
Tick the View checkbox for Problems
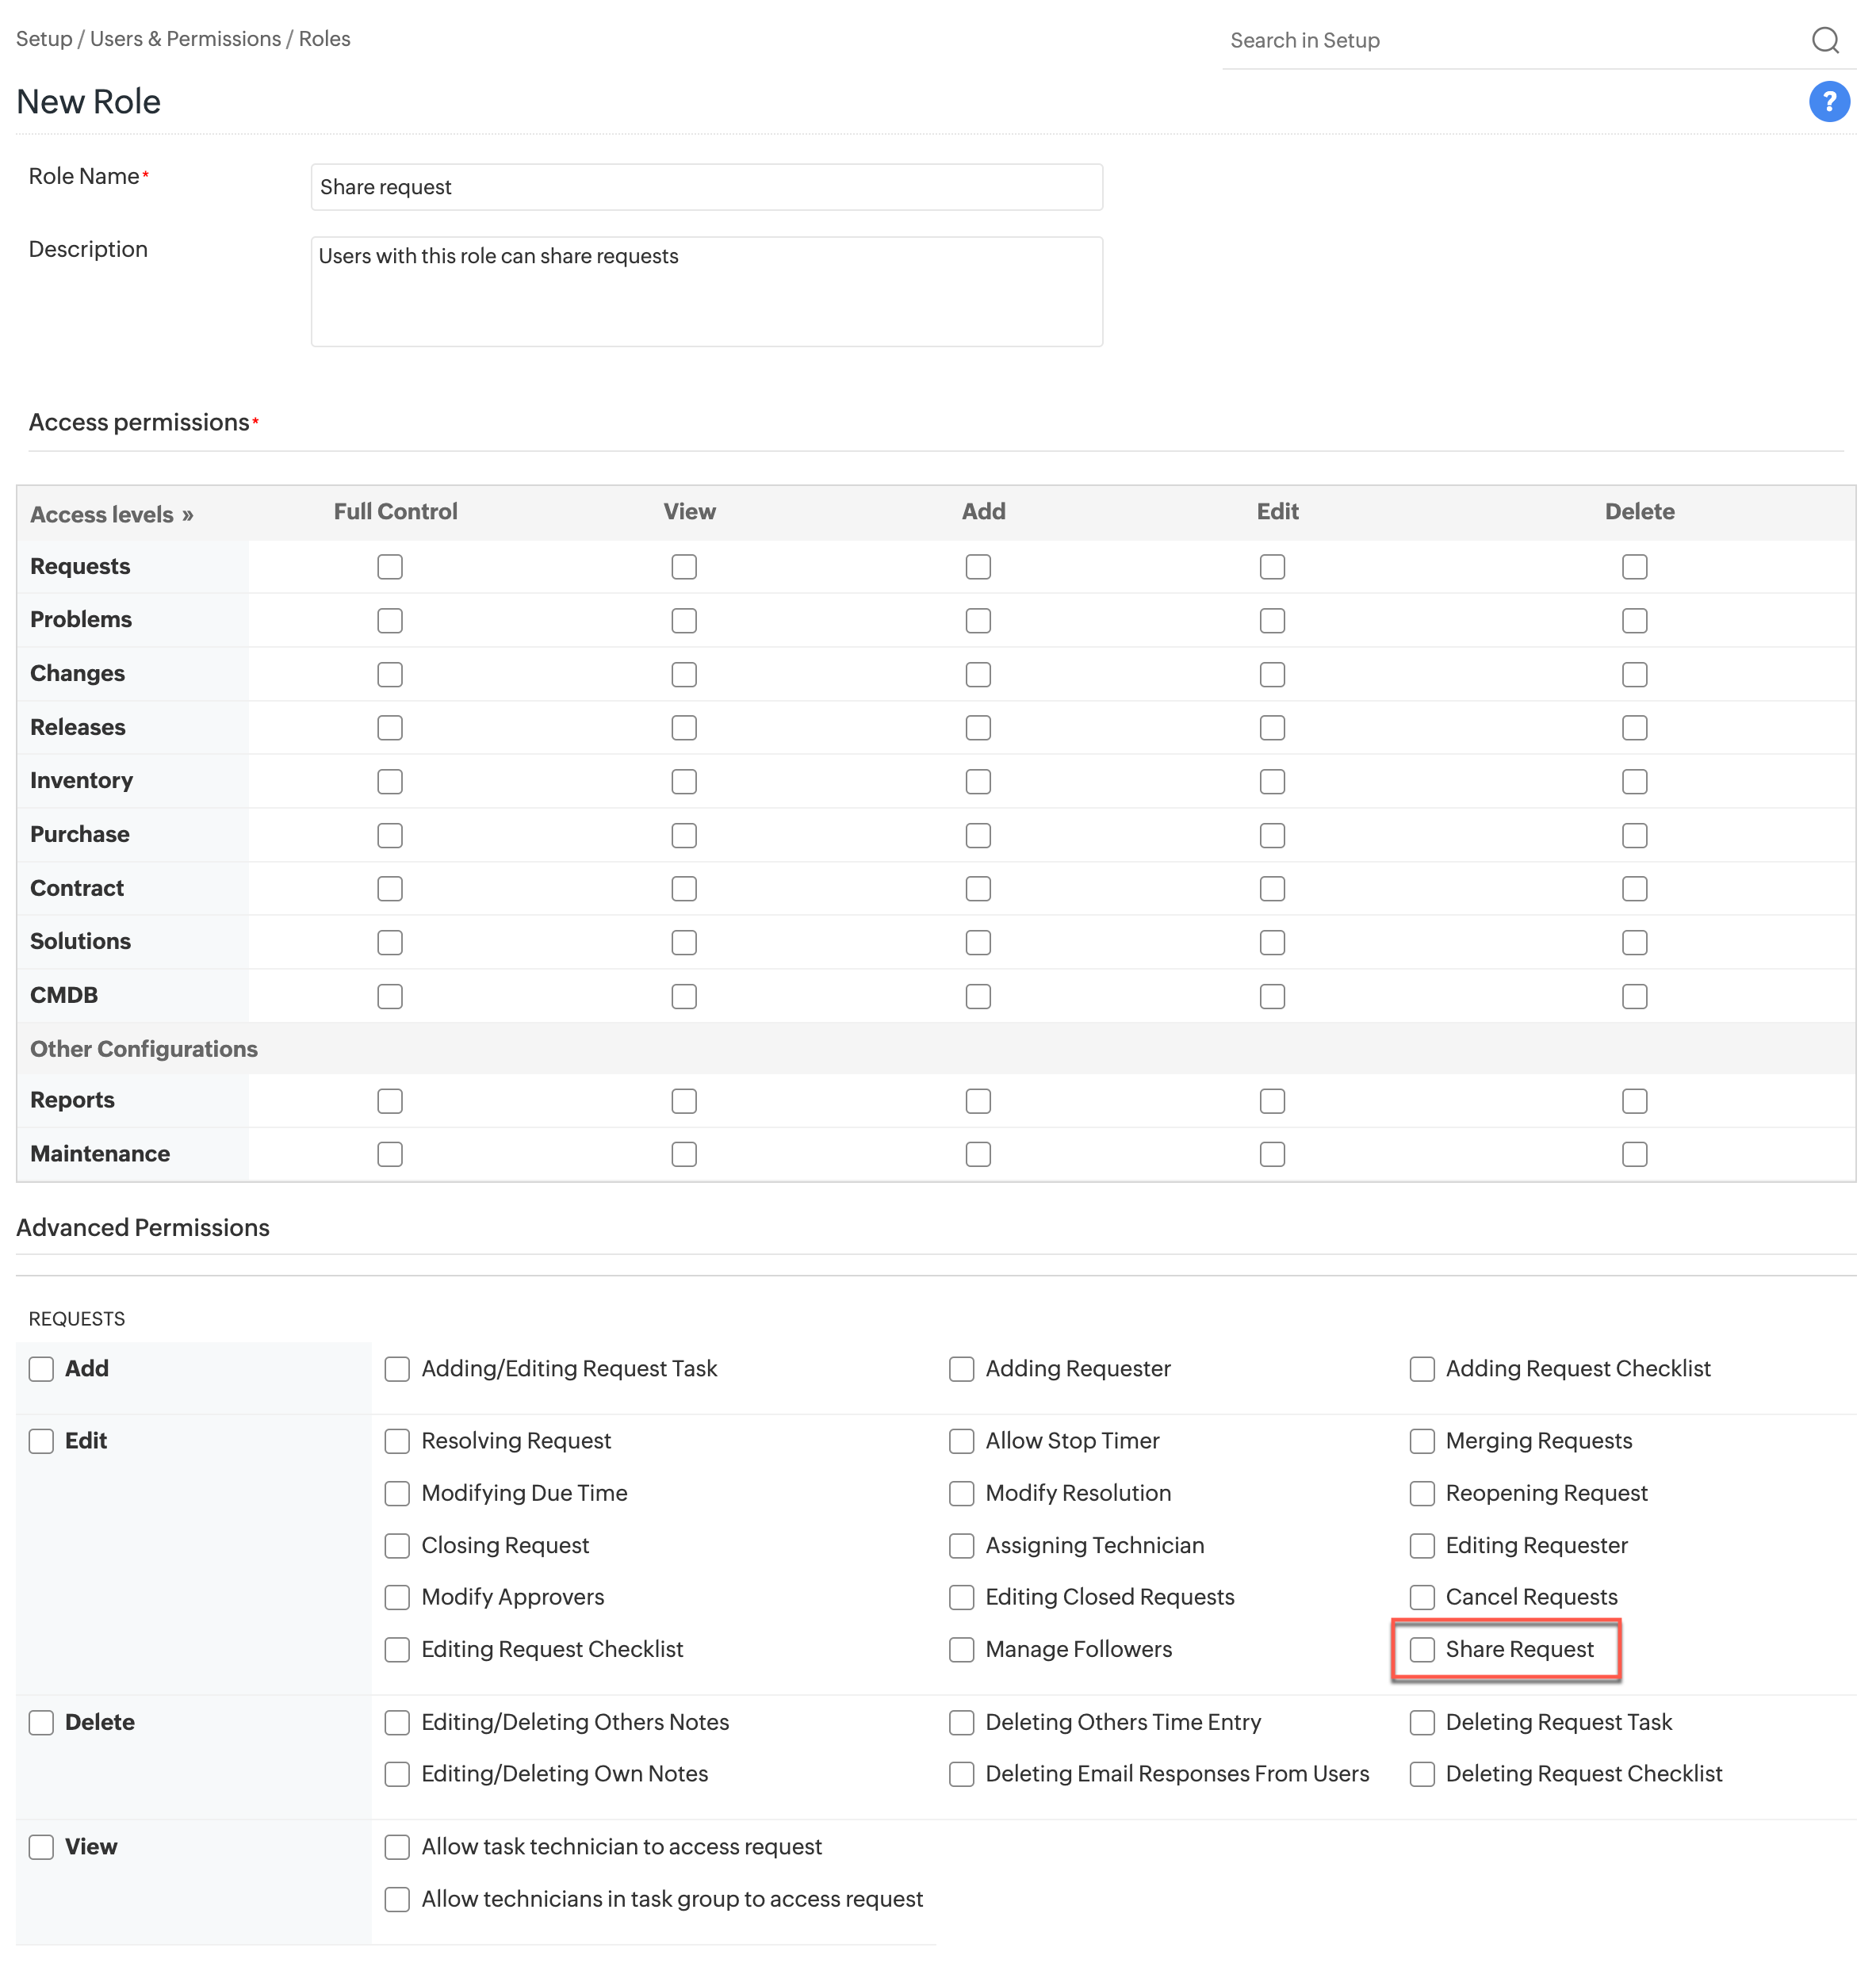pos(684,621)
